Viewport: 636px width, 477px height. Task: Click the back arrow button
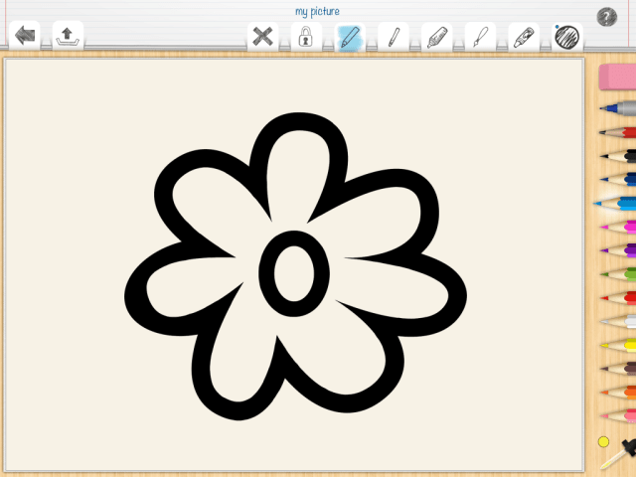25,37
